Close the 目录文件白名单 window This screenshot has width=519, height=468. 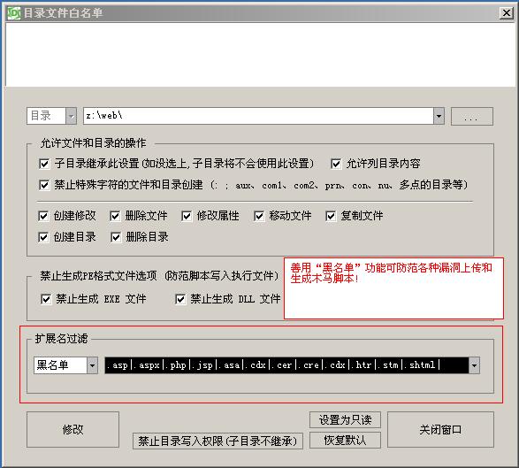point(506,13)
